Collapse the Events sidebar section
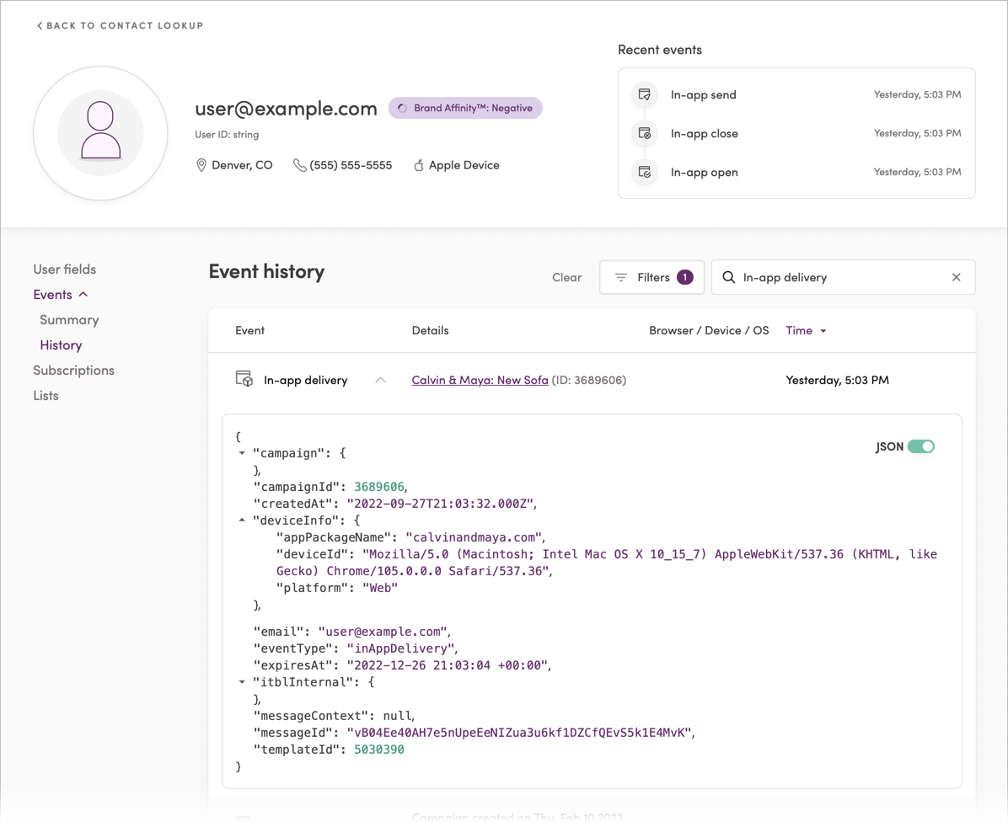The image size is (1008, 822). (x=61, y=295)
